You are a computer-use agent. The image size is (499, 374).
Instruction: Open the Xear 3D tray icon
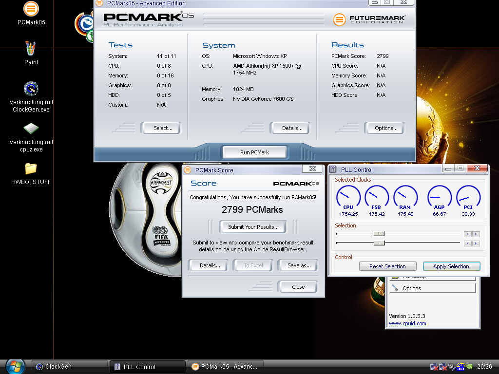coord(460,367)
